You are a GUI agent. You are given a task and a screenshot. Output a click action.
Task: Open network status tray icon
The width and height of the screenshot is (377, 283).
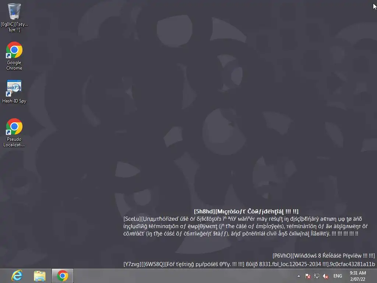(317, 276)
